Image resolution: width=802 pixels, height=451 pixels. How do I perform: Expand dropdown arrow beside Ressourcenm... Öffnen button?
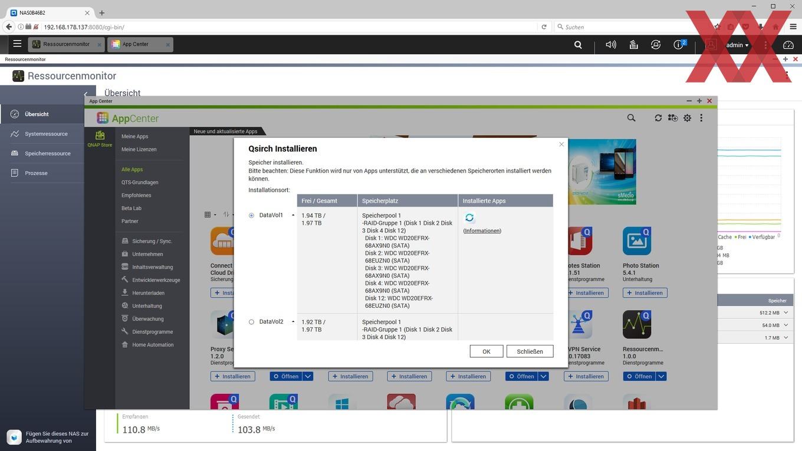pyautogui.click(x=662, y=376)
